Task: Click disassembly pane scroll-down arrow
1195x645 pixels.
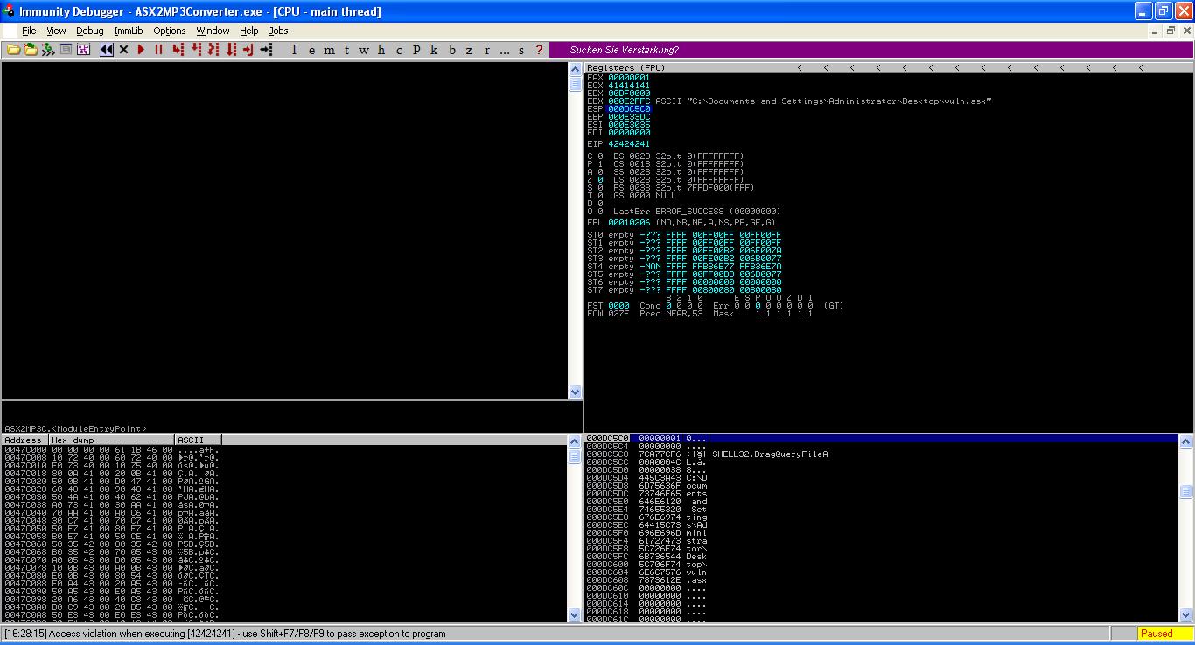Action: 575,392
